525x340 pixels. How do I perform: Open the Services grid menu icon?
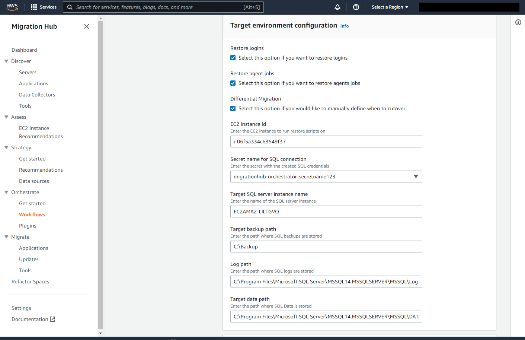coord(34,7)
